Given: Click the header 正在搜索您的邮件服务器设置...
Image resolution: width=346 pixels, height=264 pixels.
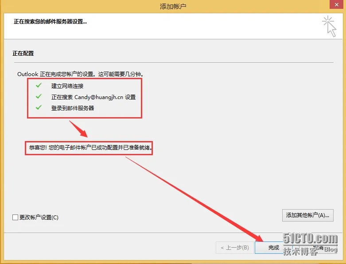Looking at the screenshot, I should 51,22.
